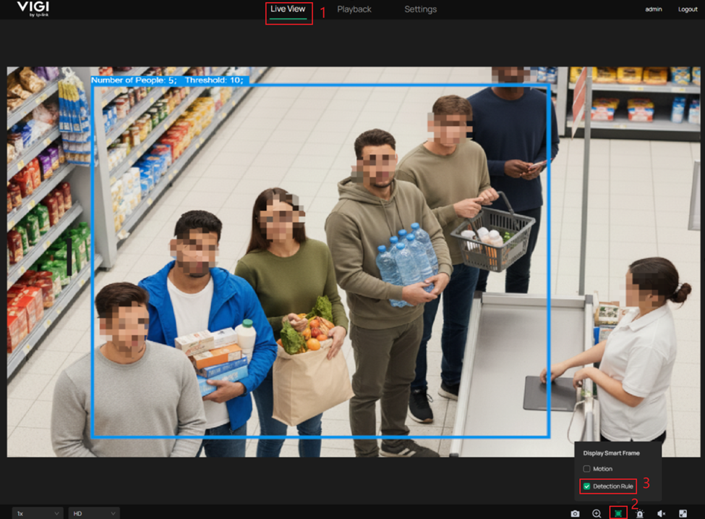Select the Live View tab

(289, 9)
